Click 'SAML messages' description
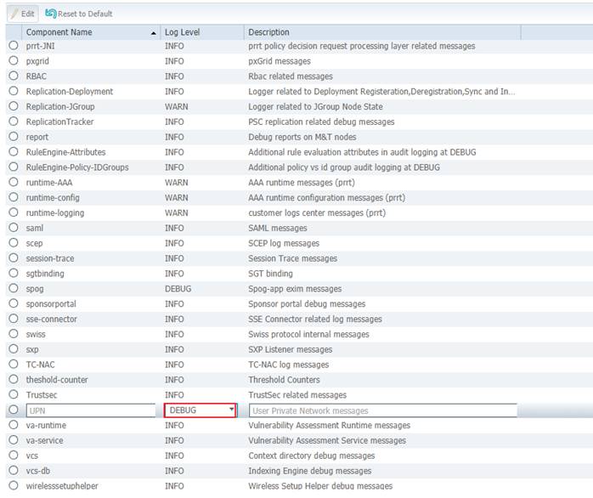This screenshot has height=498, width=593. (x=278, y=229)
